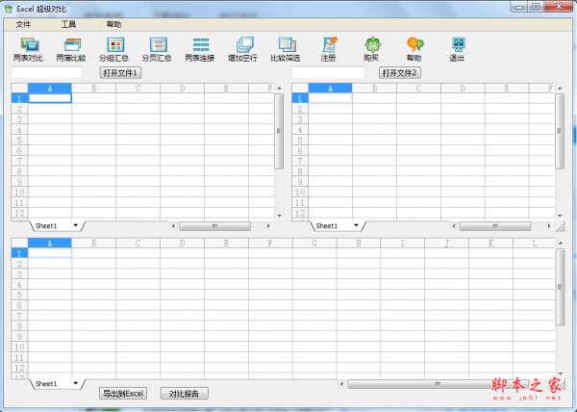577x412 pixels.
Task: Select column D header in left grid
Action: pyautogui.click(x=182, y=88)
